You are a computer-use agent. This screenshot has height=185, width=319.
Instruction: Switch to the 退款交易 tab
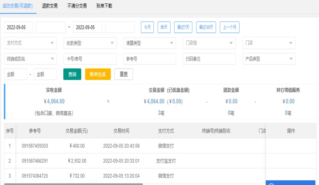coord(50,6)
